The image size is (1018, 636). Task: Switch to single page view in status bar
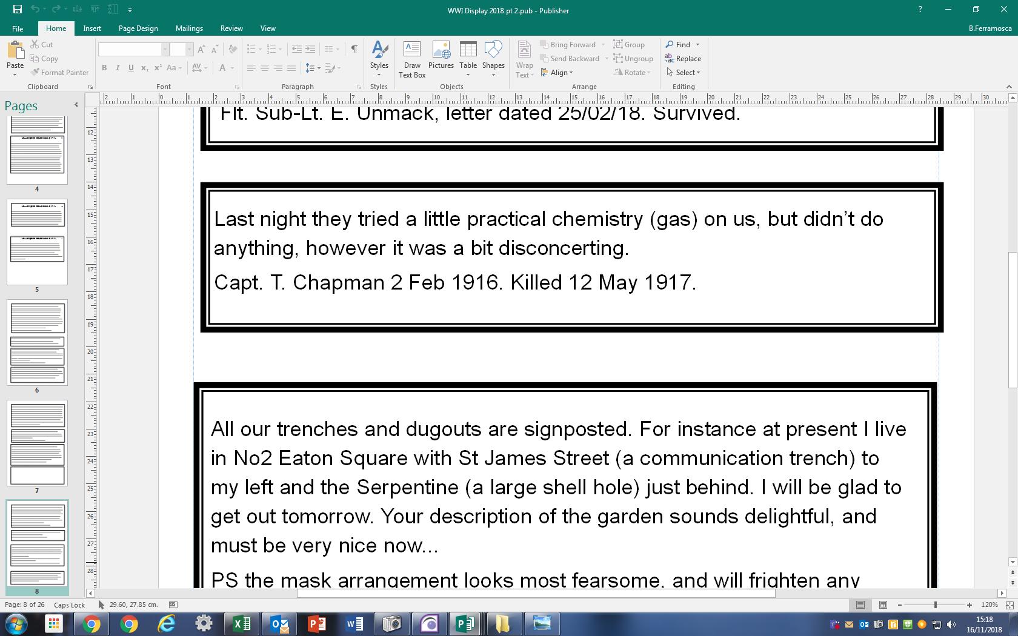(x=860, y=605)
